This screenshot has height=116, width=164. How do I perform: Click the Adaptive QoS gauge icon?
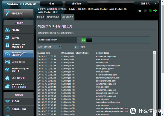tap(7, 54)
